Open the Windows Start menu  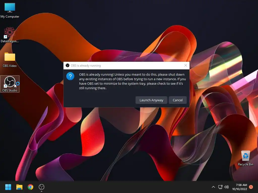tap(8, 187)
